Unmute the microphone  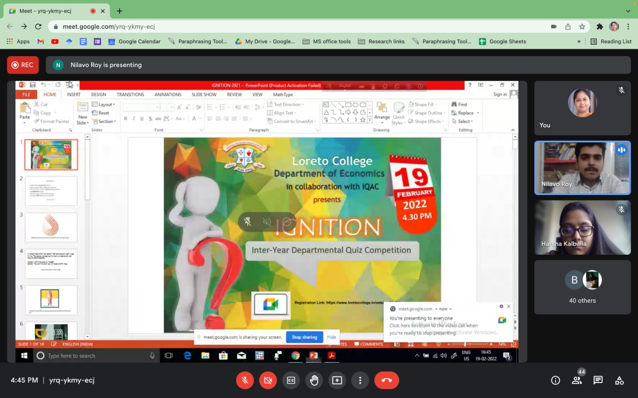(245, 380)
